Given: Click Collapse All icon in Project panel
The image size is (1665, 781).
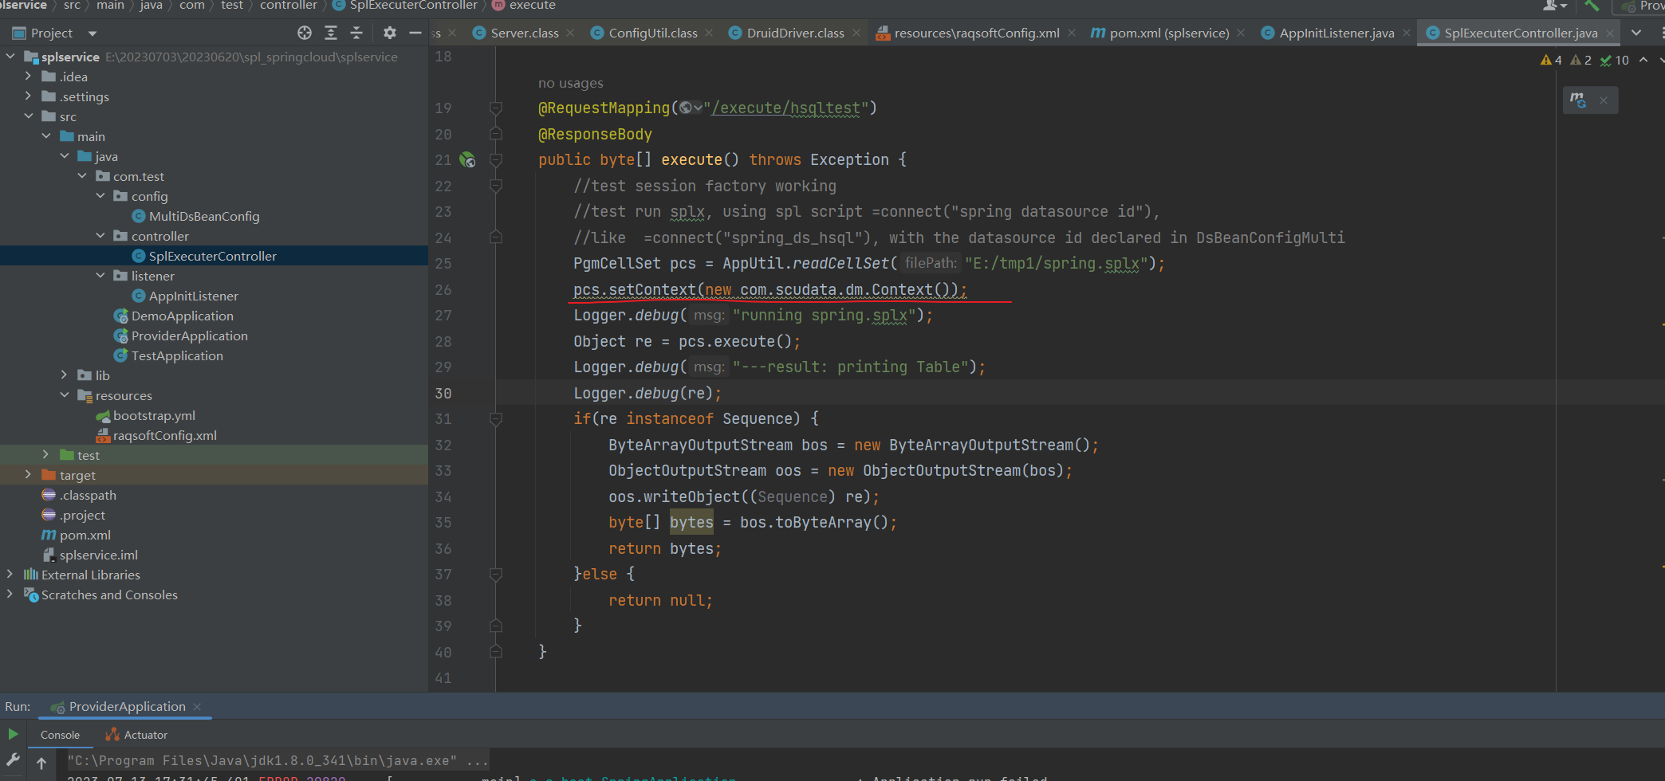Looking at the screenshot, I should click(356, 33).
